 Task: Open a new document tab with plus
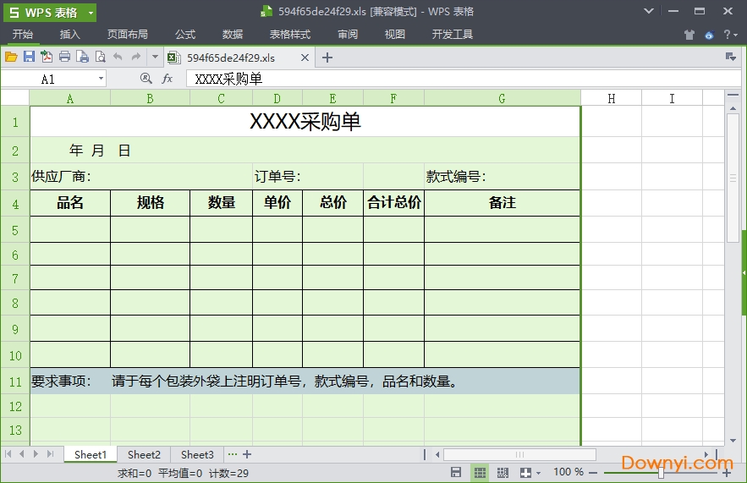coord(327,58)
